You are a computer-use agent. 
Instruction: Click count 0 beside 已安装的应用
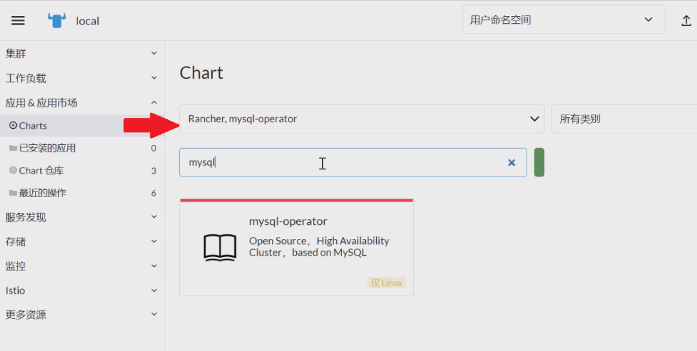click(x=154, y=147)
